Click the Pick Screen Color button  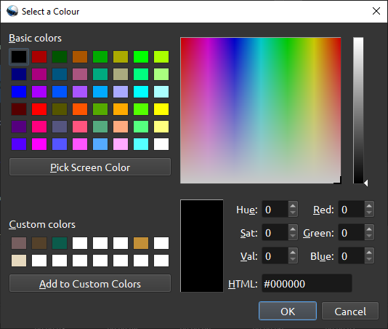(90, 167)
